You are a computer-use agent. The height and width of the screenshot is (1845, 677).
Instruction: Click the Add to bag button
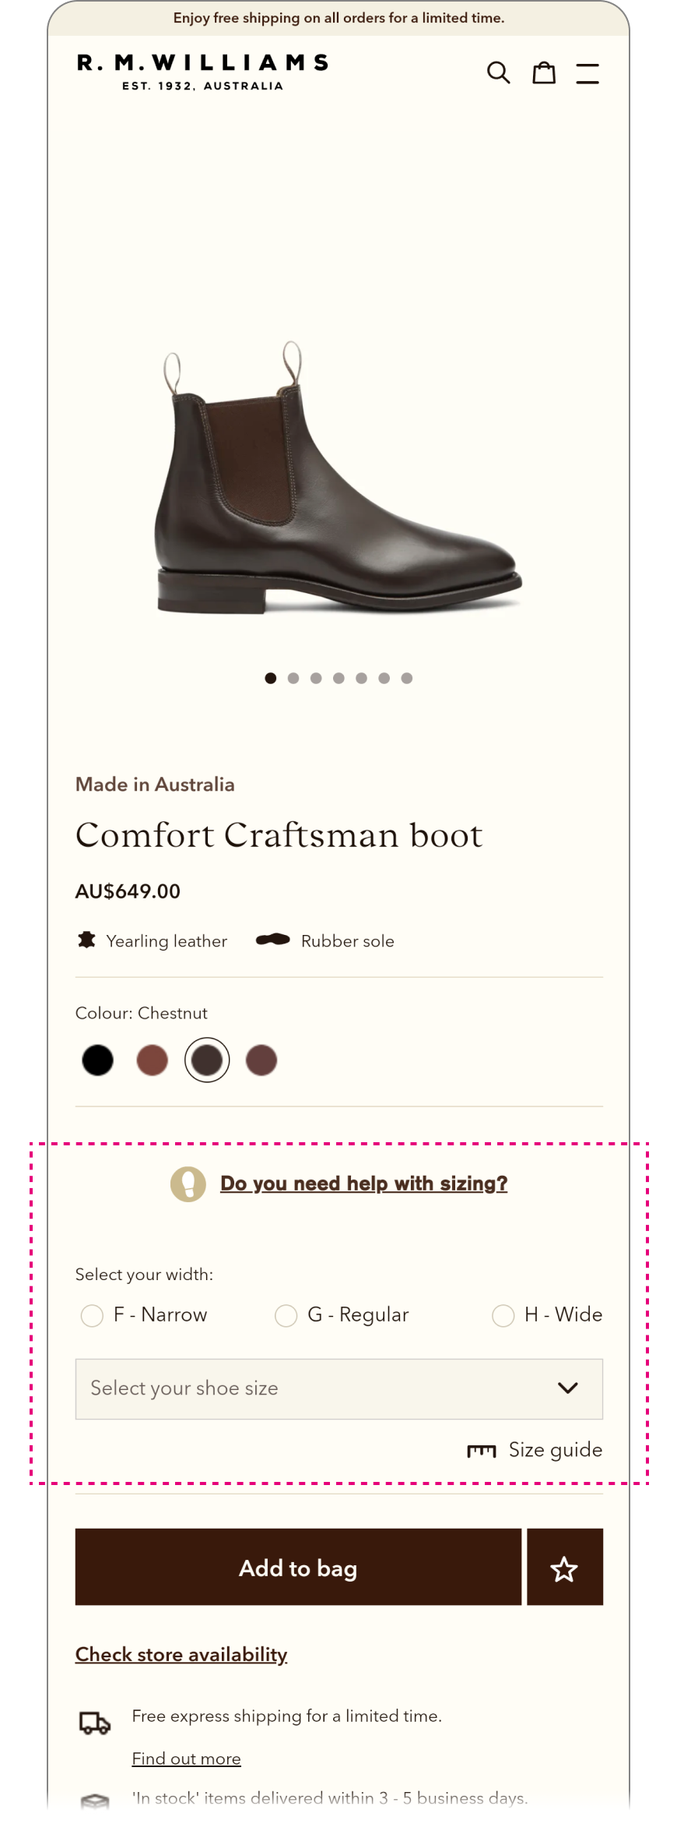tap(298, 1567)
